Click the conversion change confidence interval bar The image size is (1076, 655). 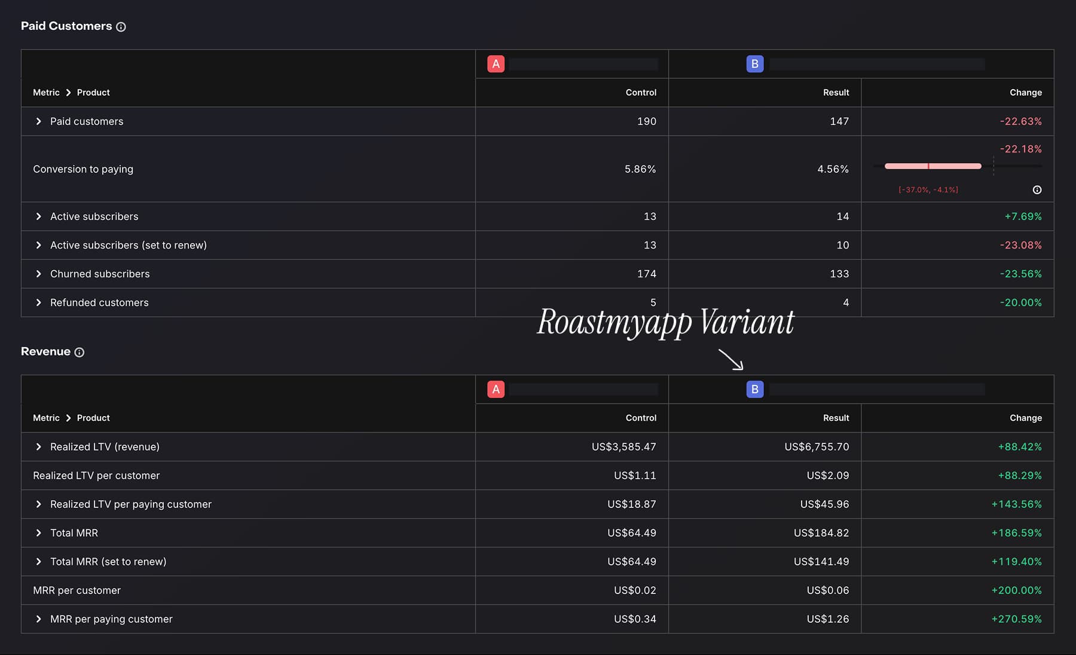click(x=933, y=166)
